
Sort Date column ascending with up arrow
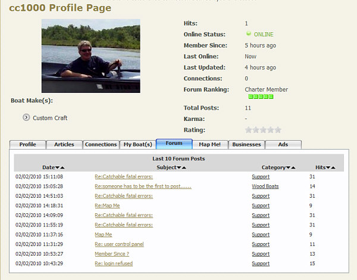pyautogui.click(x=62, y=167)
